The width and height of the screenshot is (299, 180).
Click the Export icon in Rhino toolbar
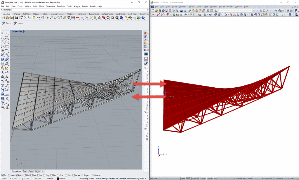[x=4, y=23]
